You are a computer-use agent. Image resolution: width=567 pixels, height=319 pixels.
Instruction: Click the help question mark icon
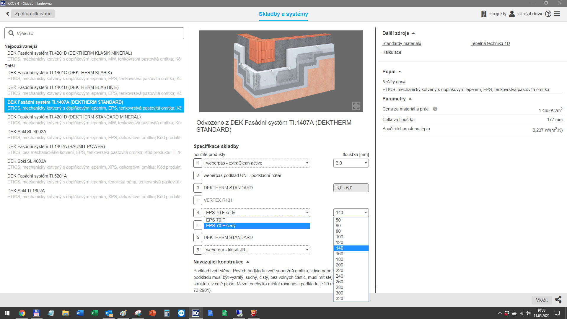click(548, 14)
